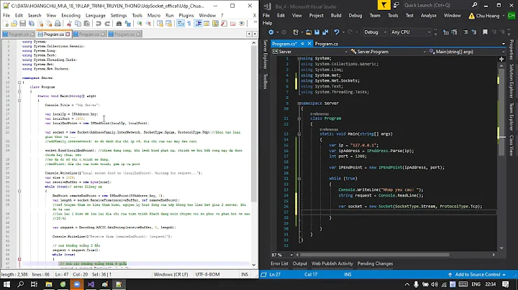This screenshot has height=290, width=518.
Task: Open Server project navigation dropdown
Action: [310, 52]
